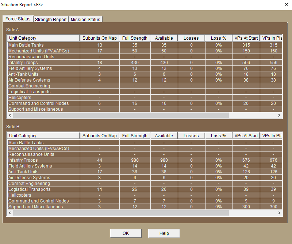Viewport: 292px width, 244px height.
Task: Click Side B Loss % column header
Action: (x=219, y=136)
